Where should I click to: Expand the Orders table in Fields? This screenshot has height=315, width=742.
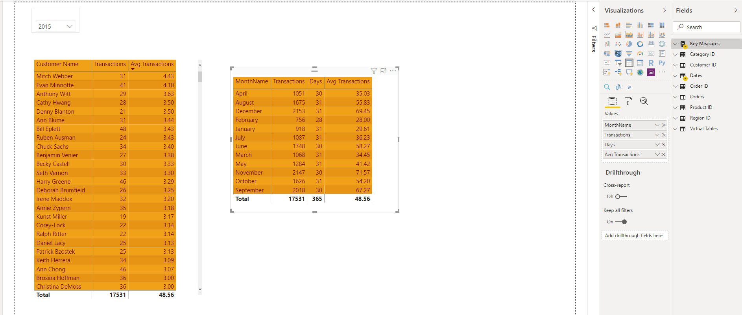tap(676, 97)
